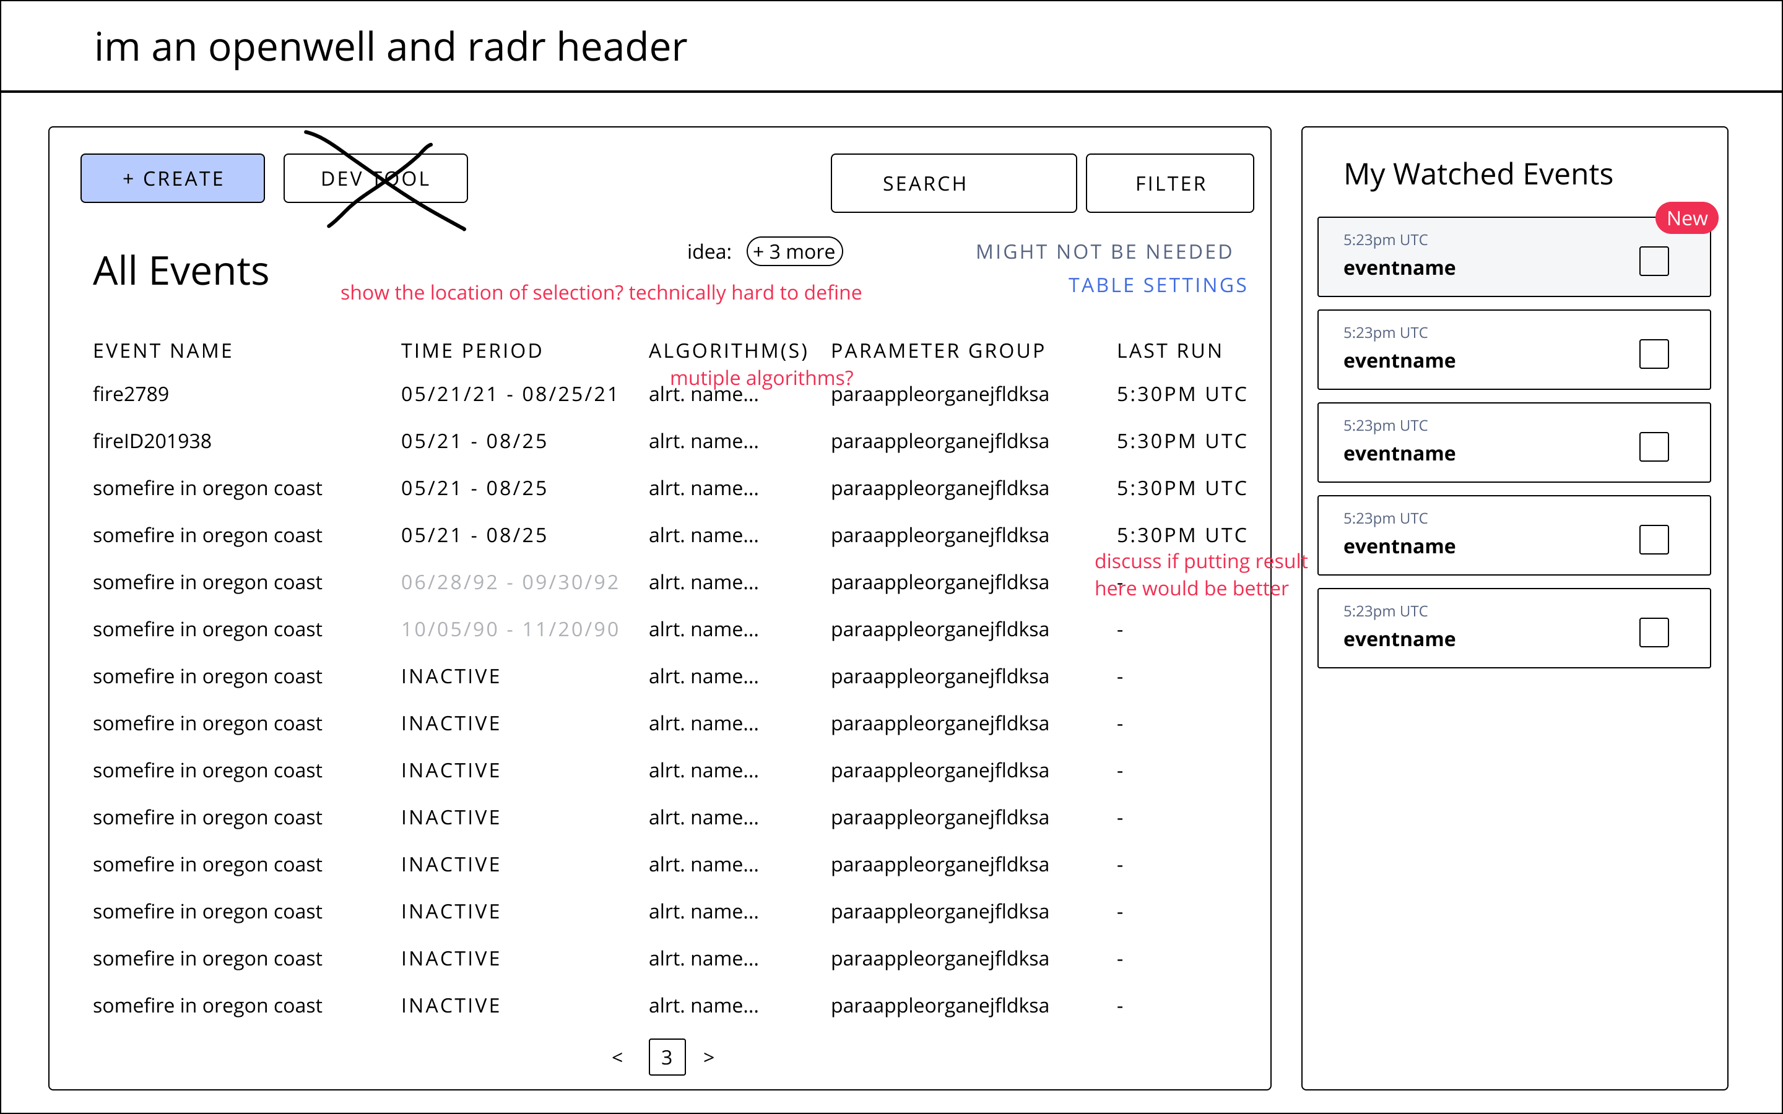Click the red New badge

point(1686,218)
